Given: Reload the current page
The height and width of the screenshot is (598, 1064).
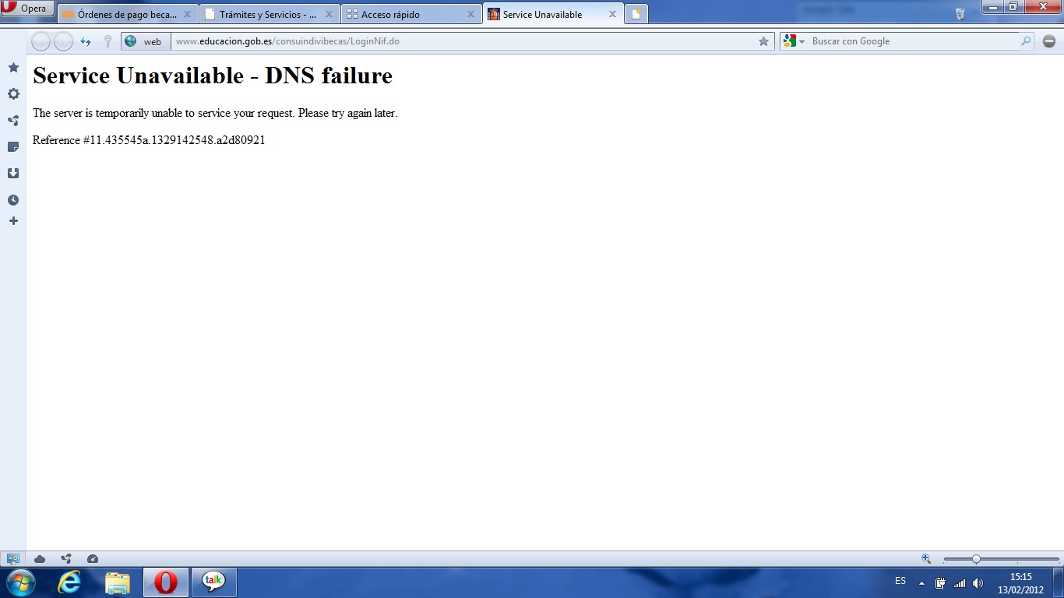Looking at the screenshot, I should (x=86, y=41).
